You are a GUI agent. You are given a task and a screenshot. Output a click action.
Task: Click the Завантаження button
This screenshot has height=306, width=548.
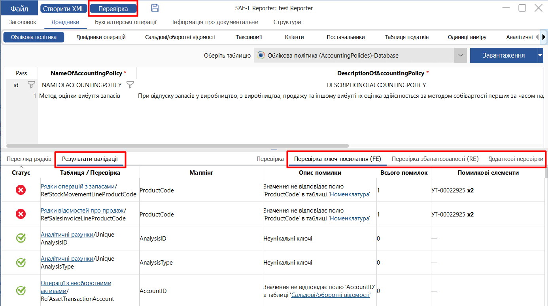pyautogui.click(x=503, y=56)
